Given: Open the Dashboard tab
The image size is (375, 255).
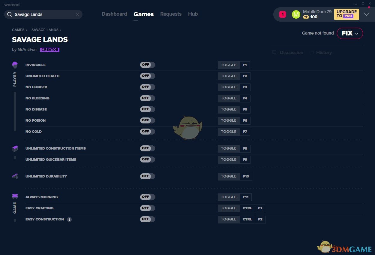Looking at the screenshot, I should tap(114, 14).
